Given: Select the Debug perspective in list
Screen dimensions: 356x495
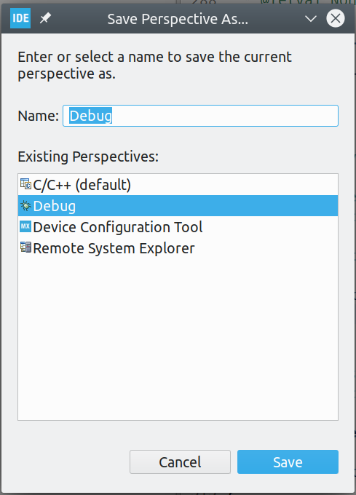Looking at the screenshot, I should 178,206.
